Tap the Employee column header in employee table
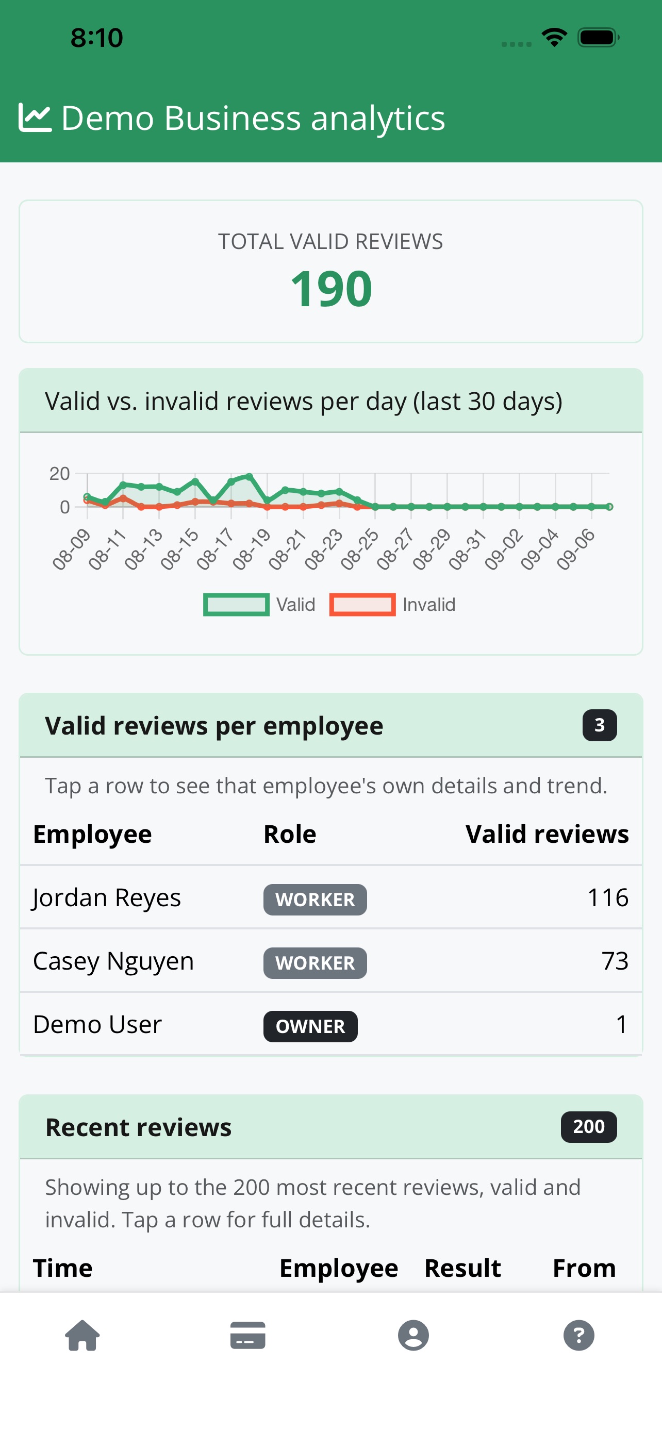 click(x=92, y=834)
